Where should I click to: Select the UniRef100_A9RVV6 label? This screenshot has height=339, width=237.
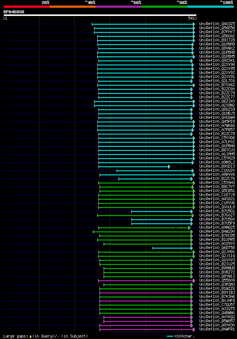(217, 174)
